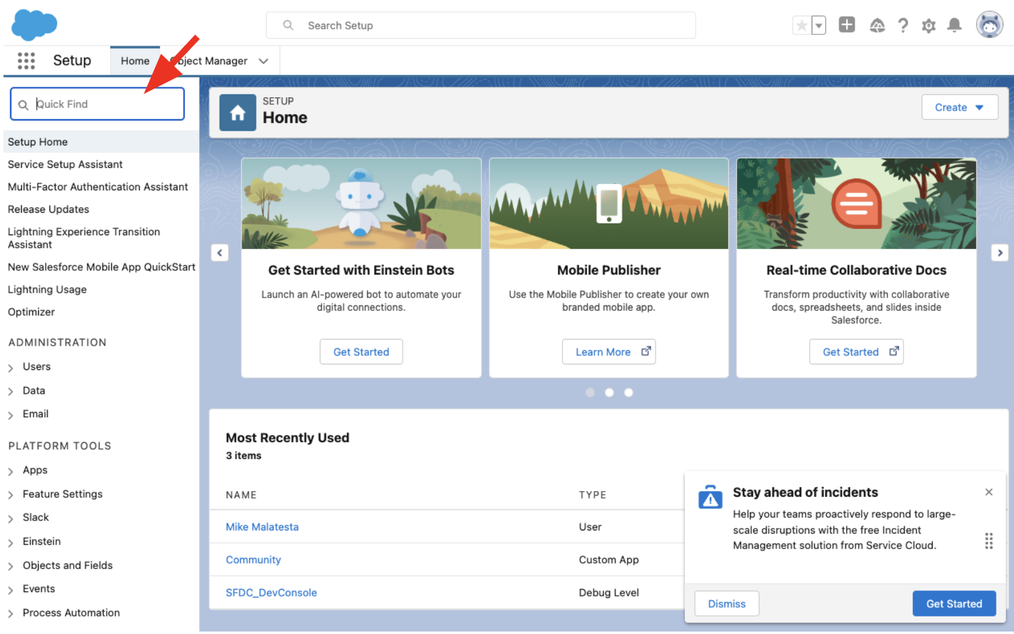The width and height of the screenshot is (1014, 634).
Task: Click Get Started in incidents popup
Action: click(x=954, y=603)
